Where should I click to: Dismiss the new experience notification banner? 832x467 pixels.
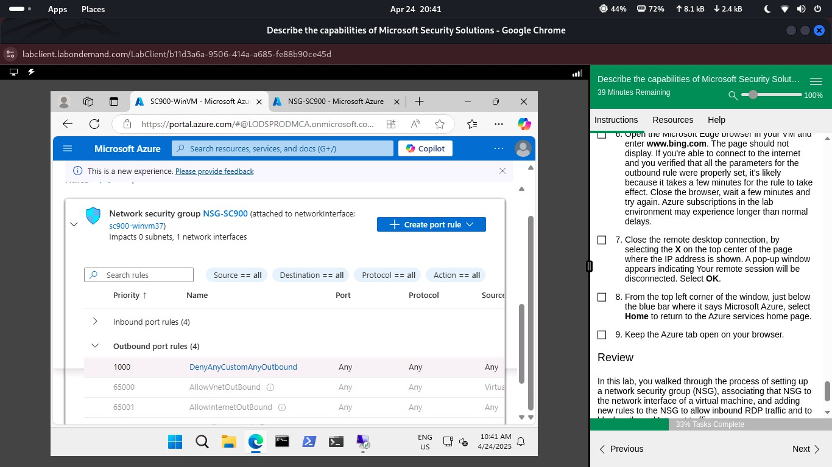(502, 171)
